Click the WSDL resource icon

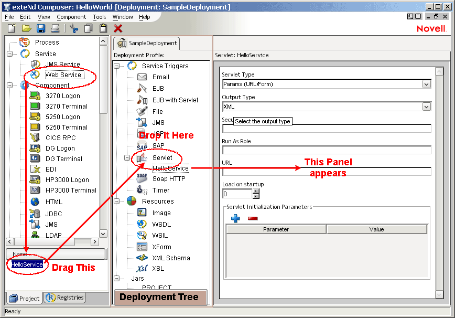[x=142, y=224]
